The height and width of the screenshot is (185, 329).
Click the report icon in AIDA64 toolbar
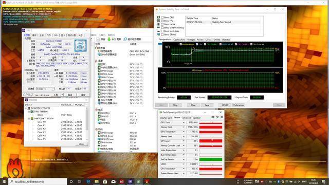(98, 39)
